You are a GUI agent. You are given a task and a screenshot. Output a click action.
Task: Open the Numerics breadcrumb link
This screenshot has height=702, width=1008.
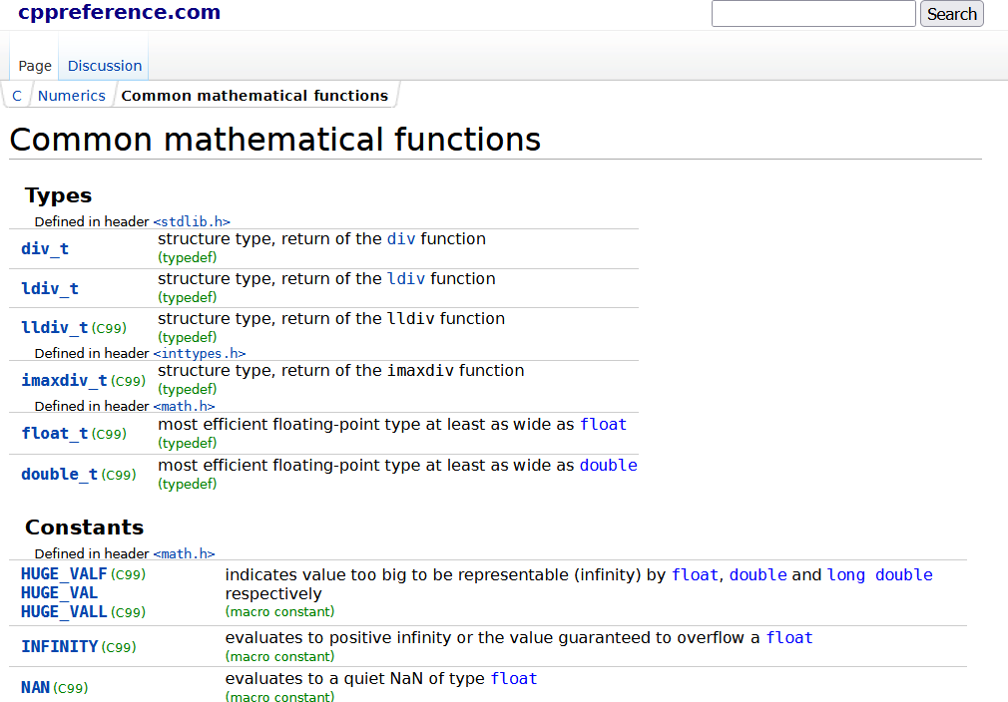[x=71, y=96]
